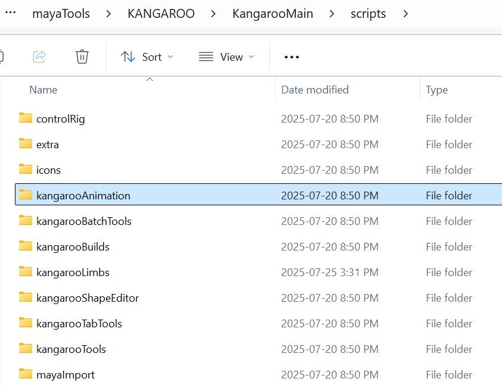
Task: Click the controlRig date modified cell
Action: 329,119
